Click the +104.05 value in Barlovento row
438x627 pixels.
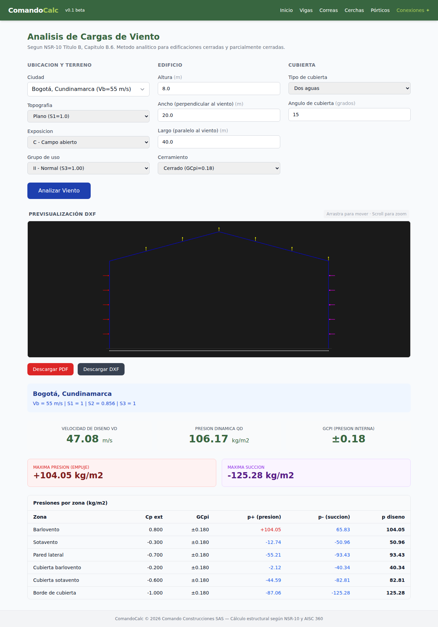pyautogui.click(x=271, y=530)
